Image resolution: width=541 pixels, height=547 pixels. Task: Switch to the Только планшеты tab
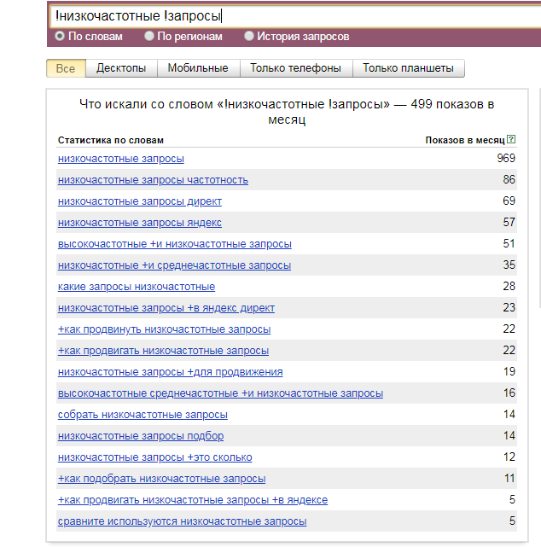click(x=409, y=68)
